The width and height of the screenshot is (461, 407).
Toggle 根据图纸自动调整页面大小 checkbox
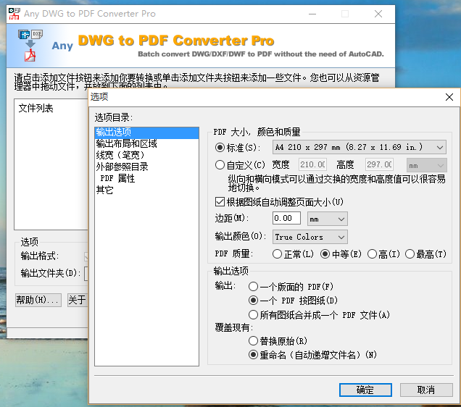(220, 202)
